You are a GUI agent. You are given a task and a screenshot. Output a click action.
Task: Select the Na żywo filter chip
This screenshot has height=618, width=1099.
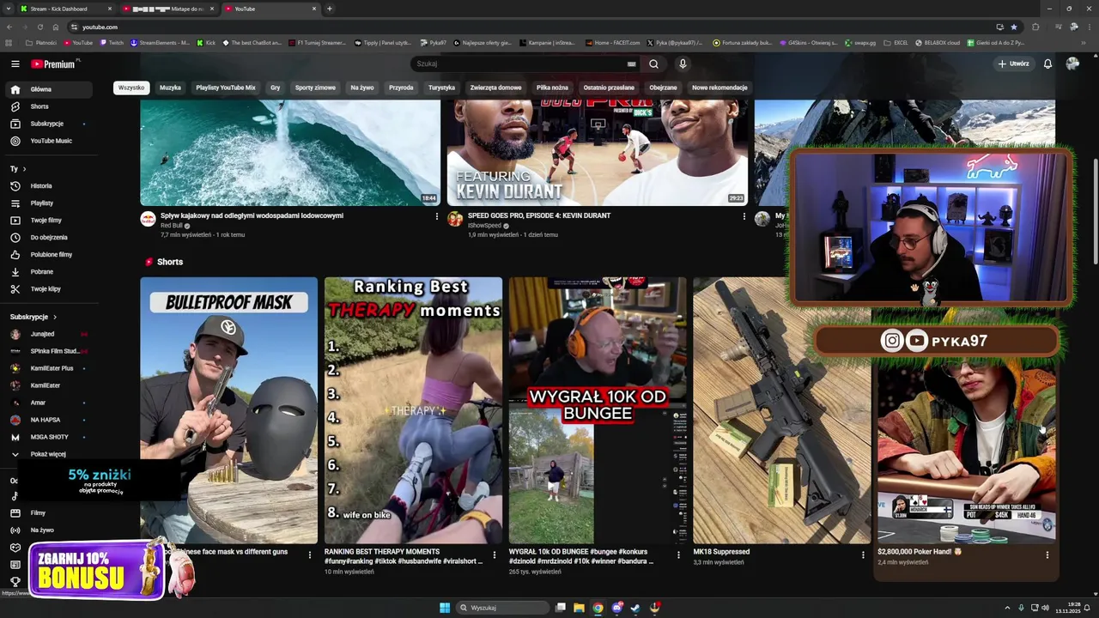click(x=362, y=88)
